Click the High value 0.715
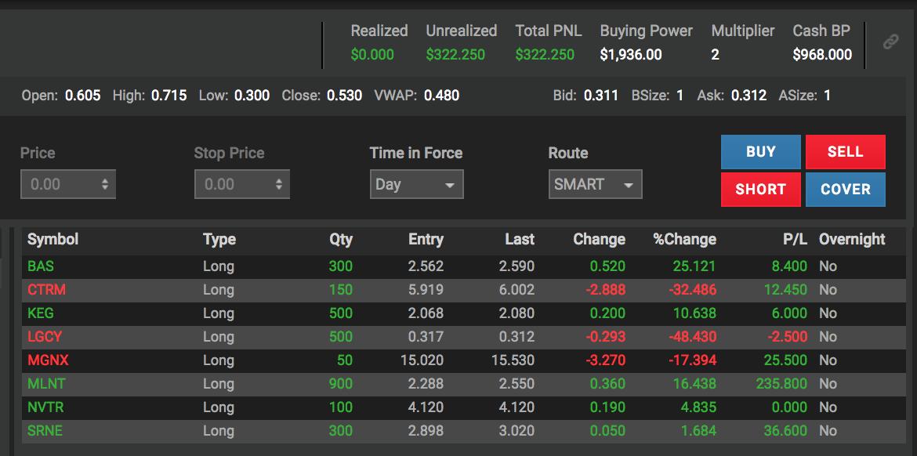The width and height of the screenshot is (917, 456). click(x=169, y=96)
